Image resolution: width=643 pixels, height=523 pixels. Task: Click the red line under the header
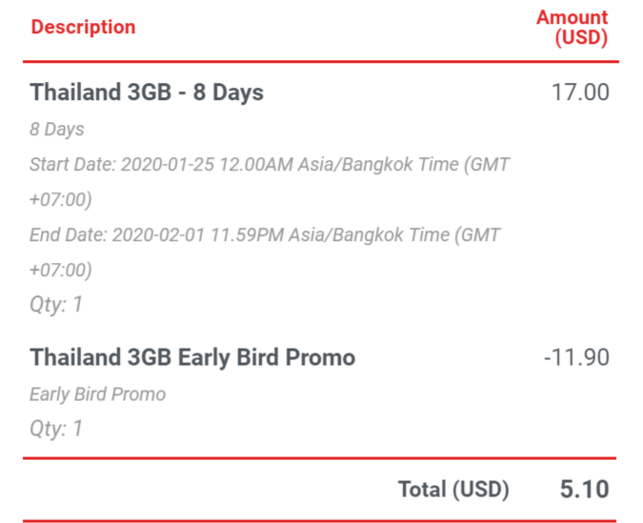point(321,62)
